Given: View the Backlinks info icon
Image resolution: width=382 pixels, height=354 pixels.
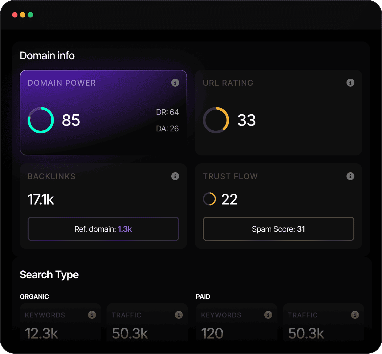Looking at the screenshot, I should (175, 176).
